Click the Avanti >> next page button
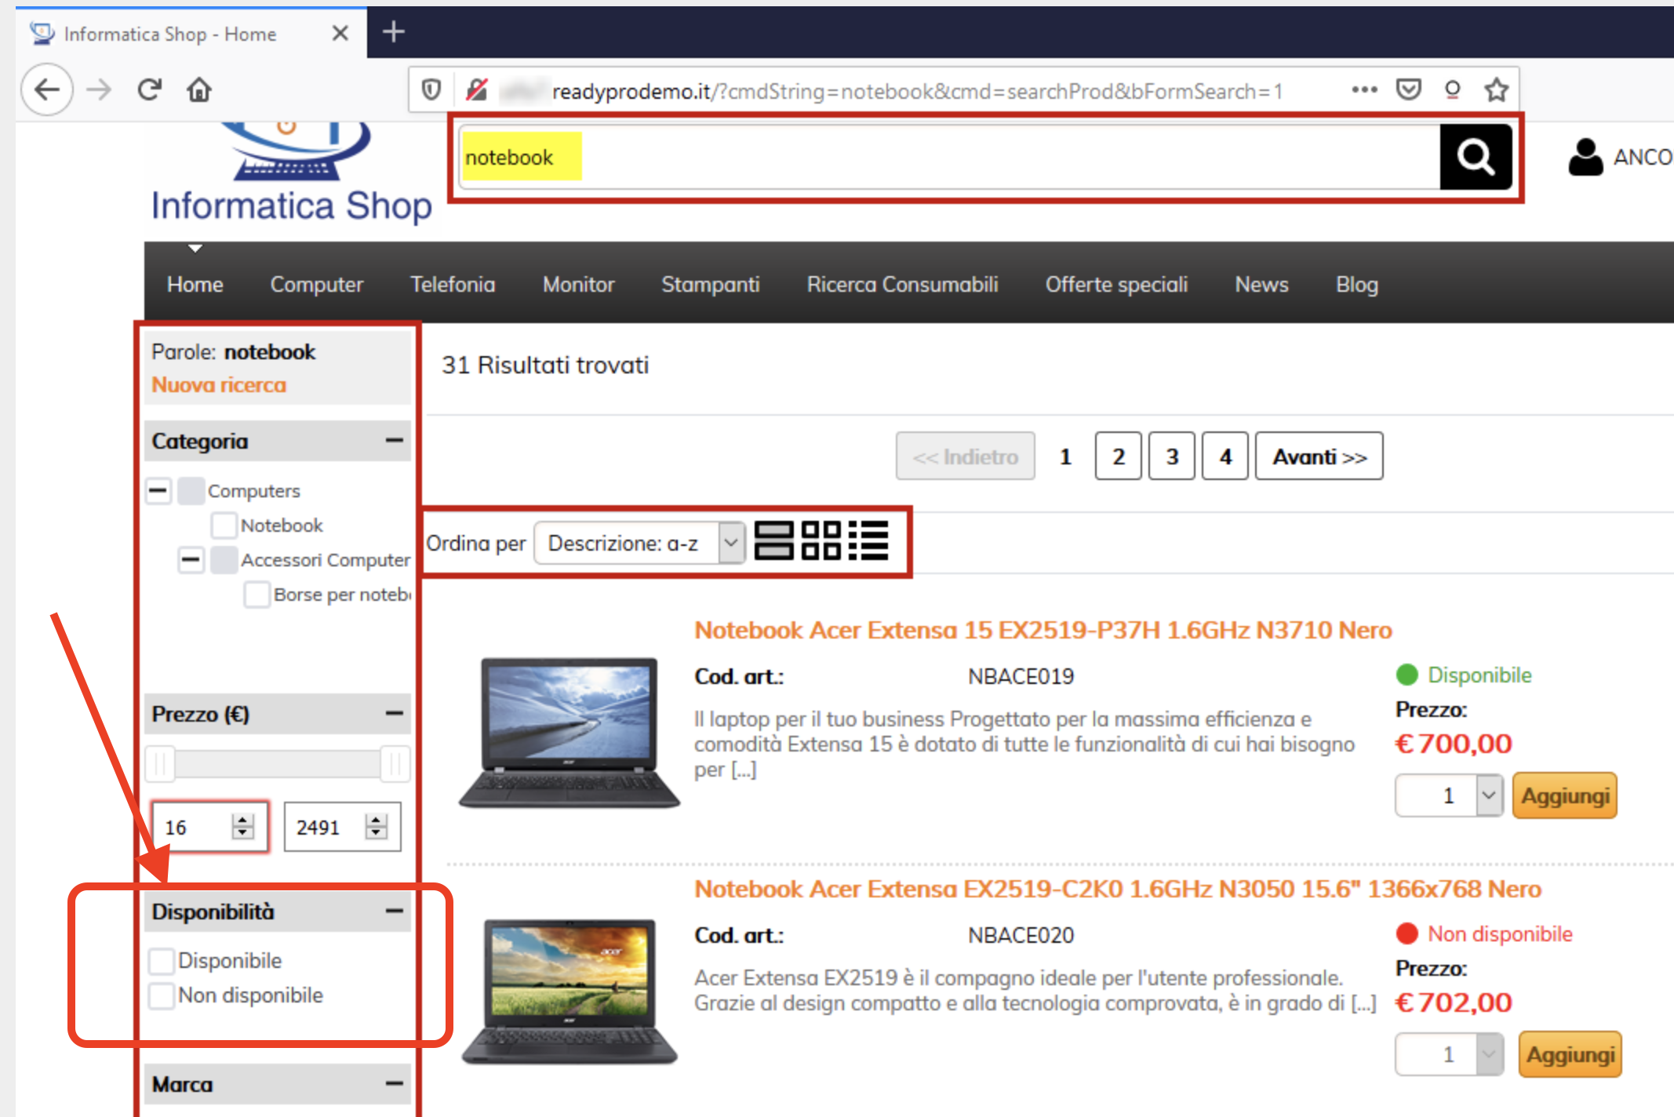 coord(1319,456)
